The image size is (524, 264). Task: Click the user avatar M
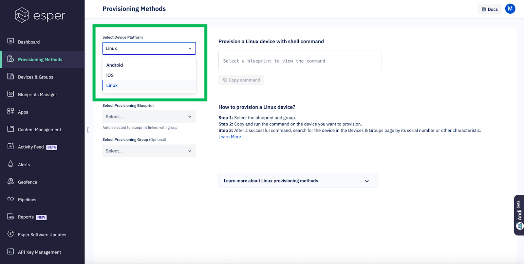point(510,9)
